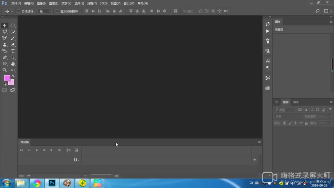Open the Timeline panel menu

pos(259,142)
